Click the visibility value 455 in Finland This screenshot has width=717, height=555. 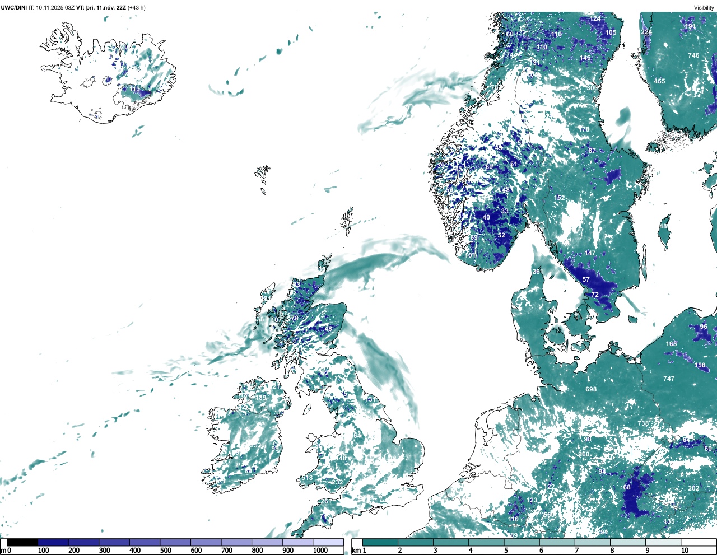pyautogui.click(x=660, y=81)
